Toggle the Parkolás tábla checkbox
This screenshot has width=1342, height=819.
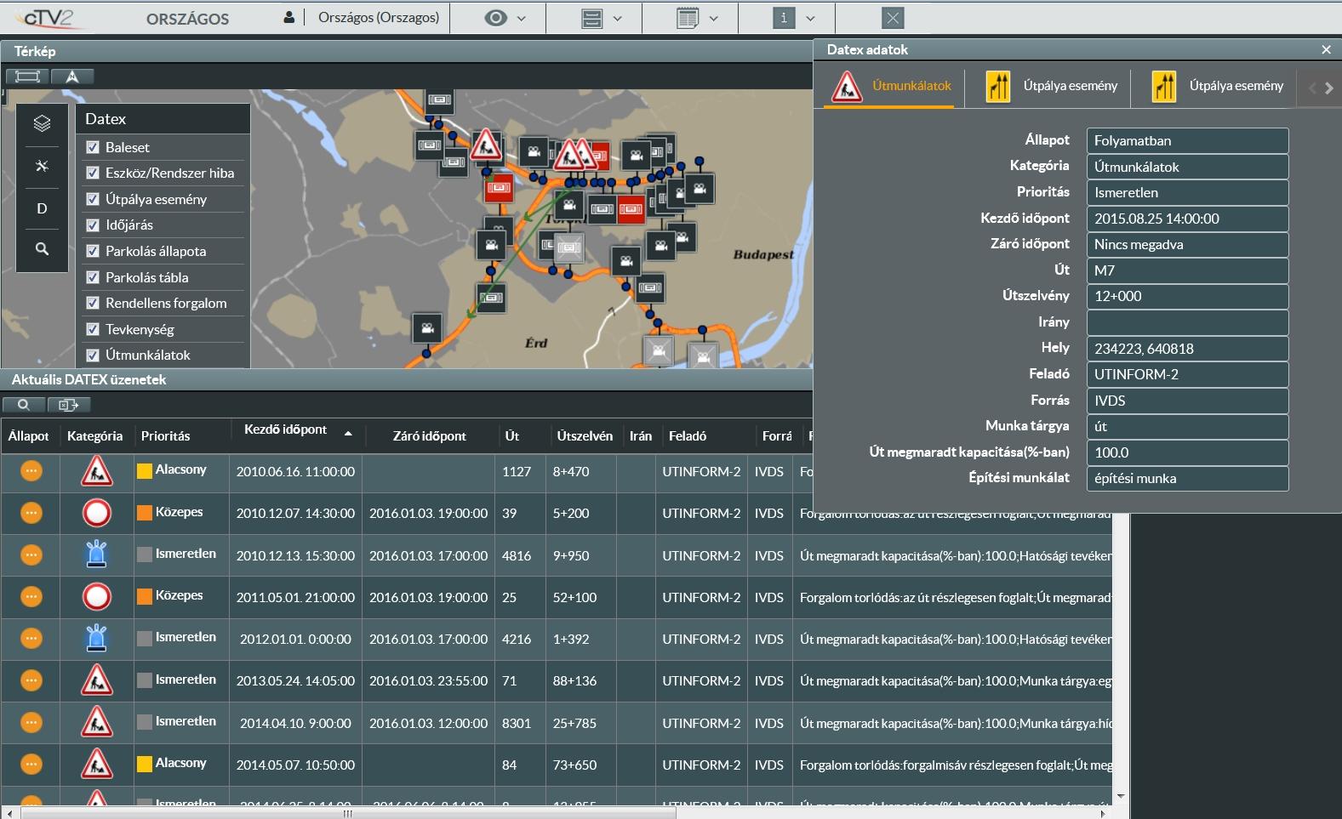93,277
